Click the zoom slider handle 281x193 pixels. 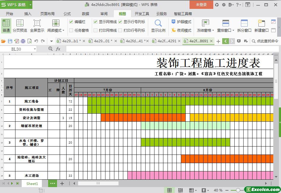point(238,190)
